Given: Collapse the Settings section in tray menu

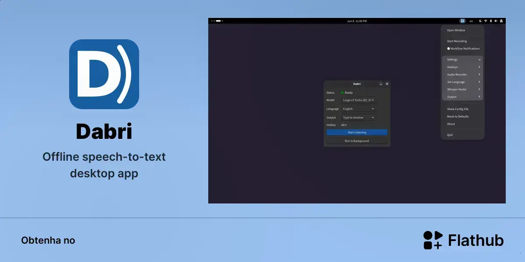Looking at the screenshot, I should [x=462, y=59].
